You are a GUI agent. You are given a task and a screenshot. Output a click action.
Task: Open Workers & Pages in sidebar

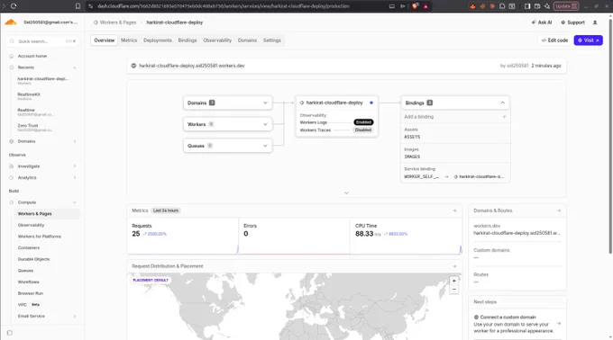tap(47, 214)
